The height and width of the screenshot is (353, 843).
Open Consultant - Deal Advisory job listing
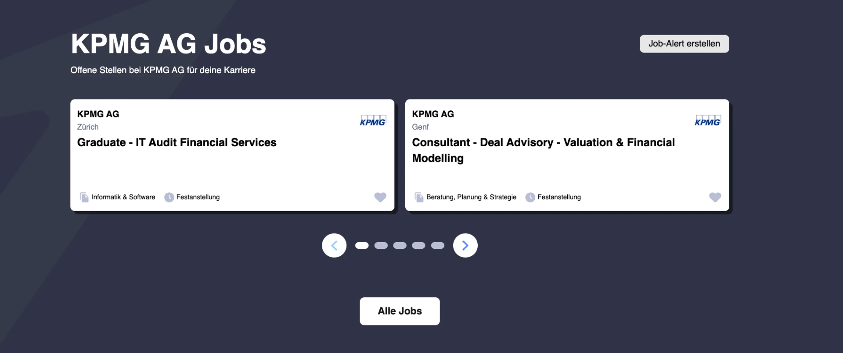click(x=543, y=150)
